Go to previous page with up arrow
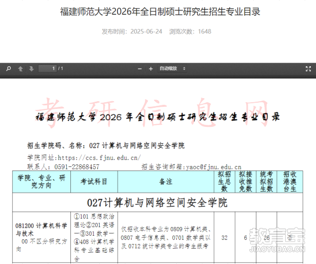The width and height of the screenshot is (316, 264). [x=21, y=69]
